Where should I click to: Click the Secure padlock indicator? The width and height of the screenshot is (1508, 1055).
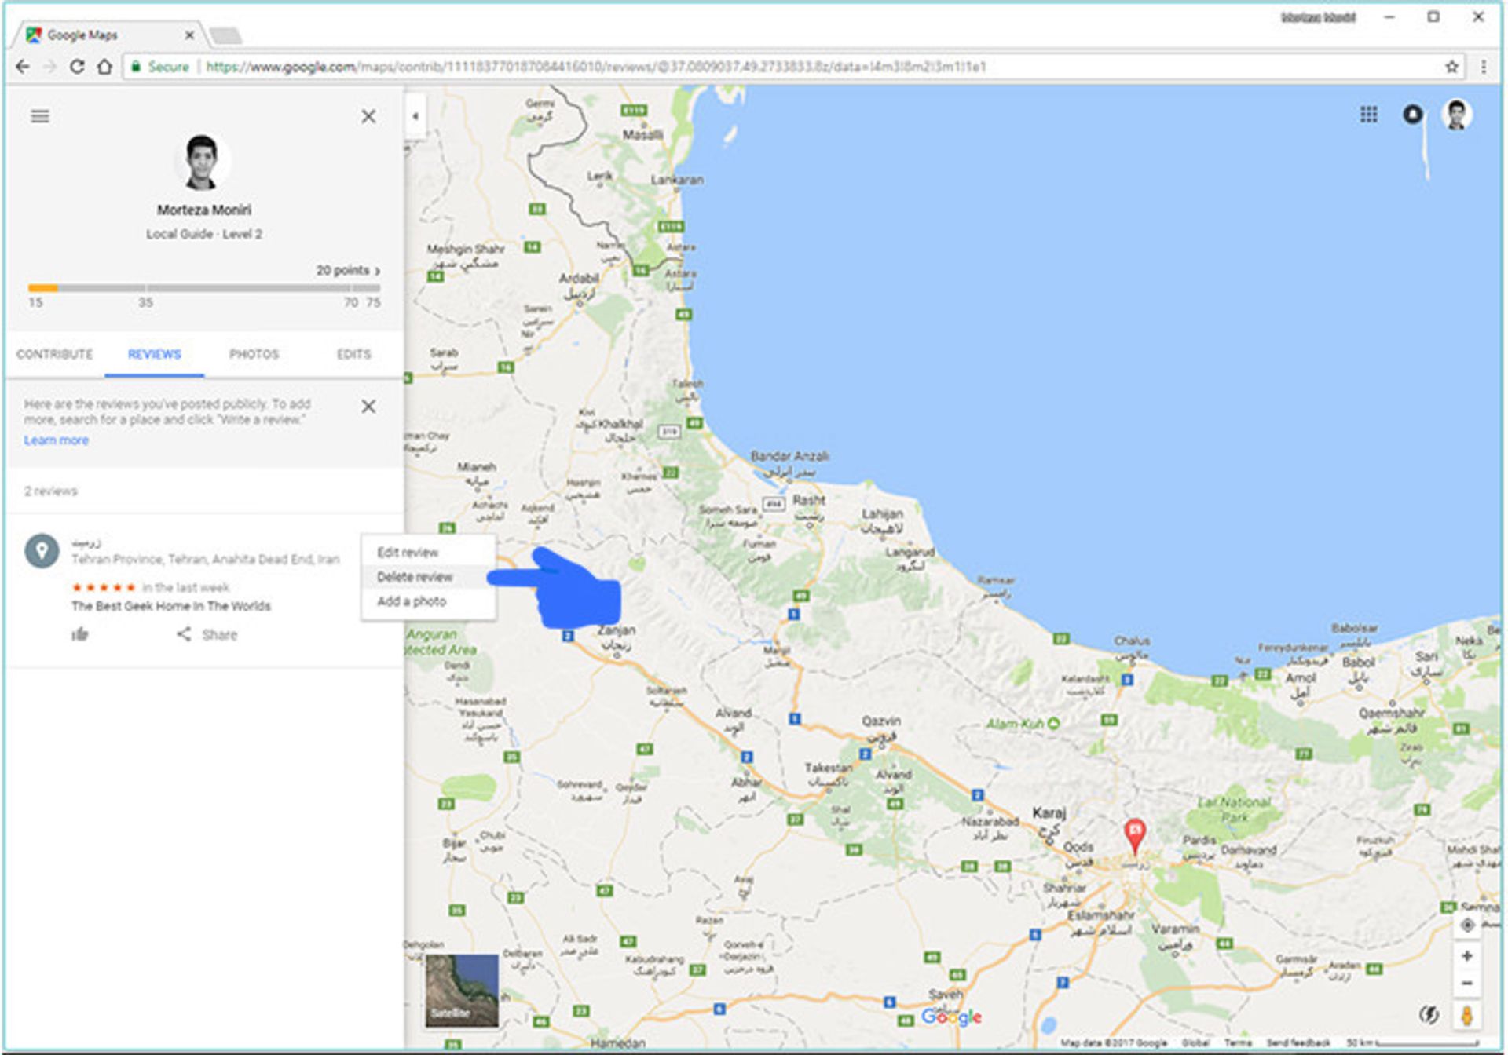[160, 67]
